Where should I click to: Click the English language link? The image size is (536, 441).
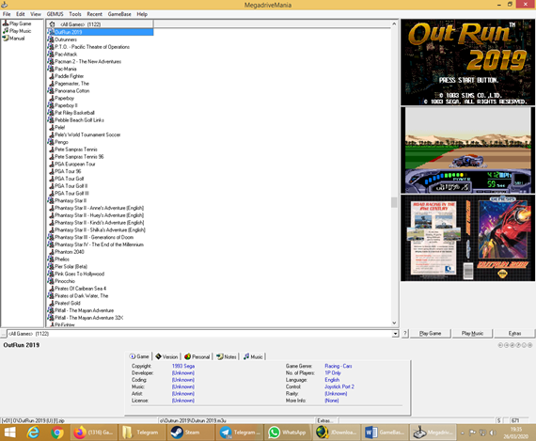click(332, 380)
